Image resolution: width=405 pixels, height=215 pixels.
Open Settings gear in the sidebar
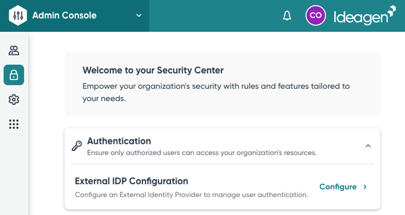click(x=14, y=100)
